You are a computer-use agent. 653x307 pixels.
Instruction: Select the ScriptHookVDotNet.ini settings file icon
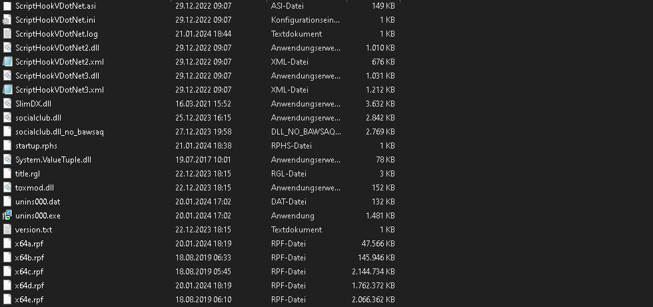pyautogui.click(x=7, y=19)
